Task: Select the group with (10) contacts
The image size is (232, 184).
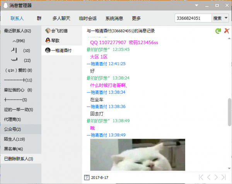Action: click(21, 51)
